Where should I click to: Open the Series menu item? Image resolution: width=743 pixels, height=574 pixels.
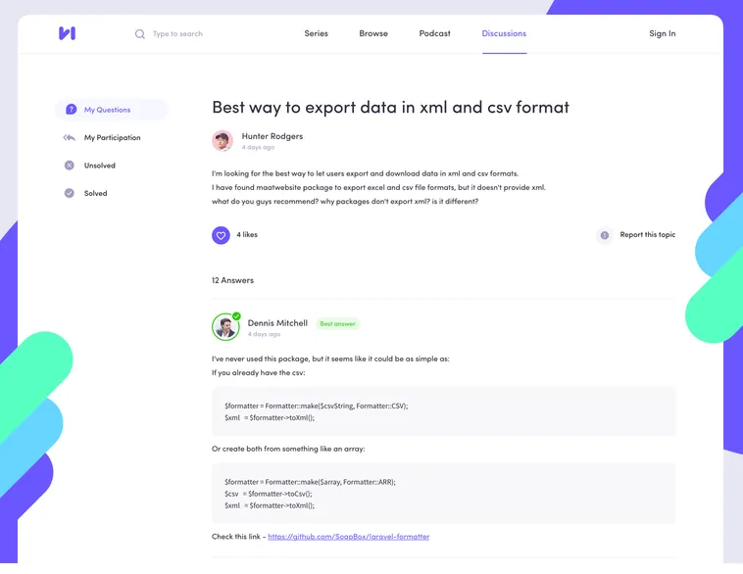point(316,33)
